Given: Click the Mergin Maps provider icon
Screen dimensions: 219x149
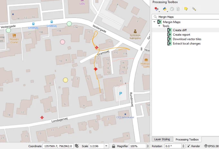Looking at the screenshot, I should tap(159, 22).
